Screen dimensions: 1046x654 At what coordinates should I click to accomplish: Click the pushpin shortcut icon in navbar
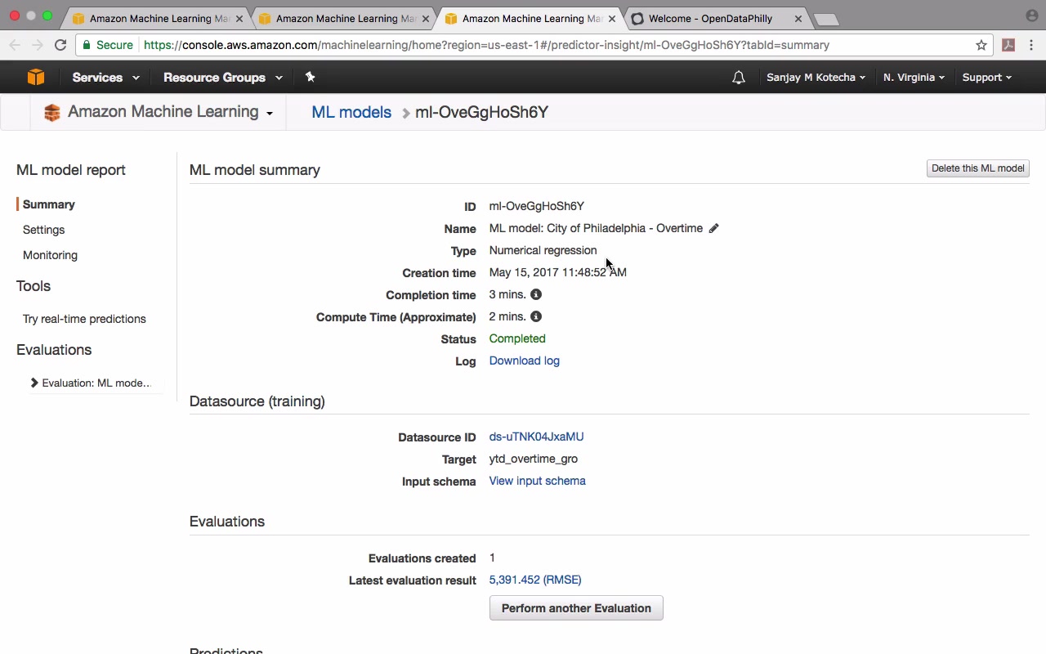pos(310,77)
